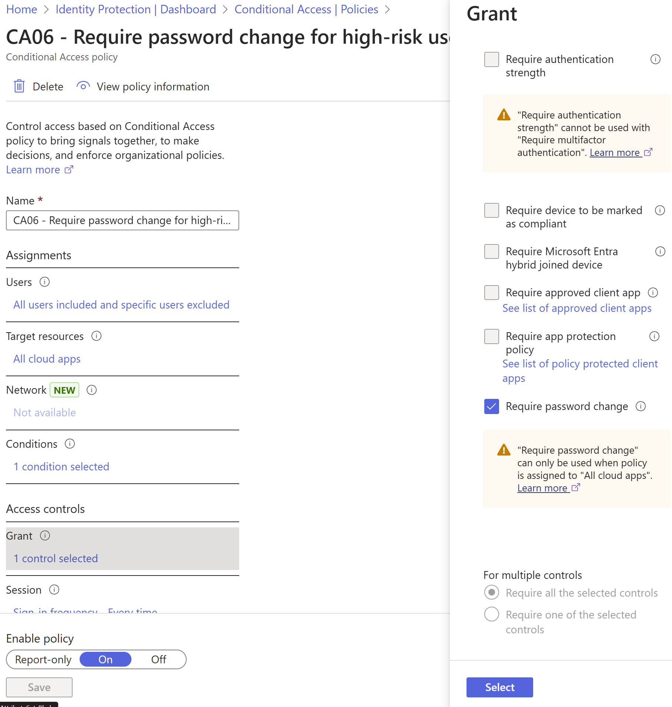Check Require device to be marked compliant
The width and height of the screenshot is (672, 707).
[x=492, y=210]
